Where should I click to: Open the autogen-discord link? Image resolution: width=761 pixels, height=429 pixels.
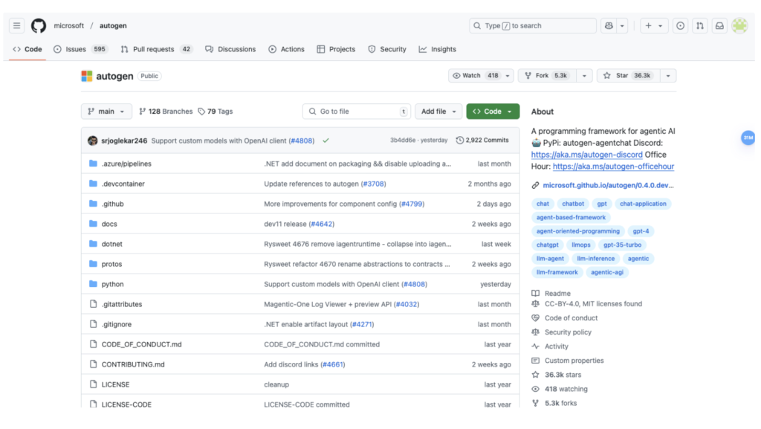tap(587, 155)
